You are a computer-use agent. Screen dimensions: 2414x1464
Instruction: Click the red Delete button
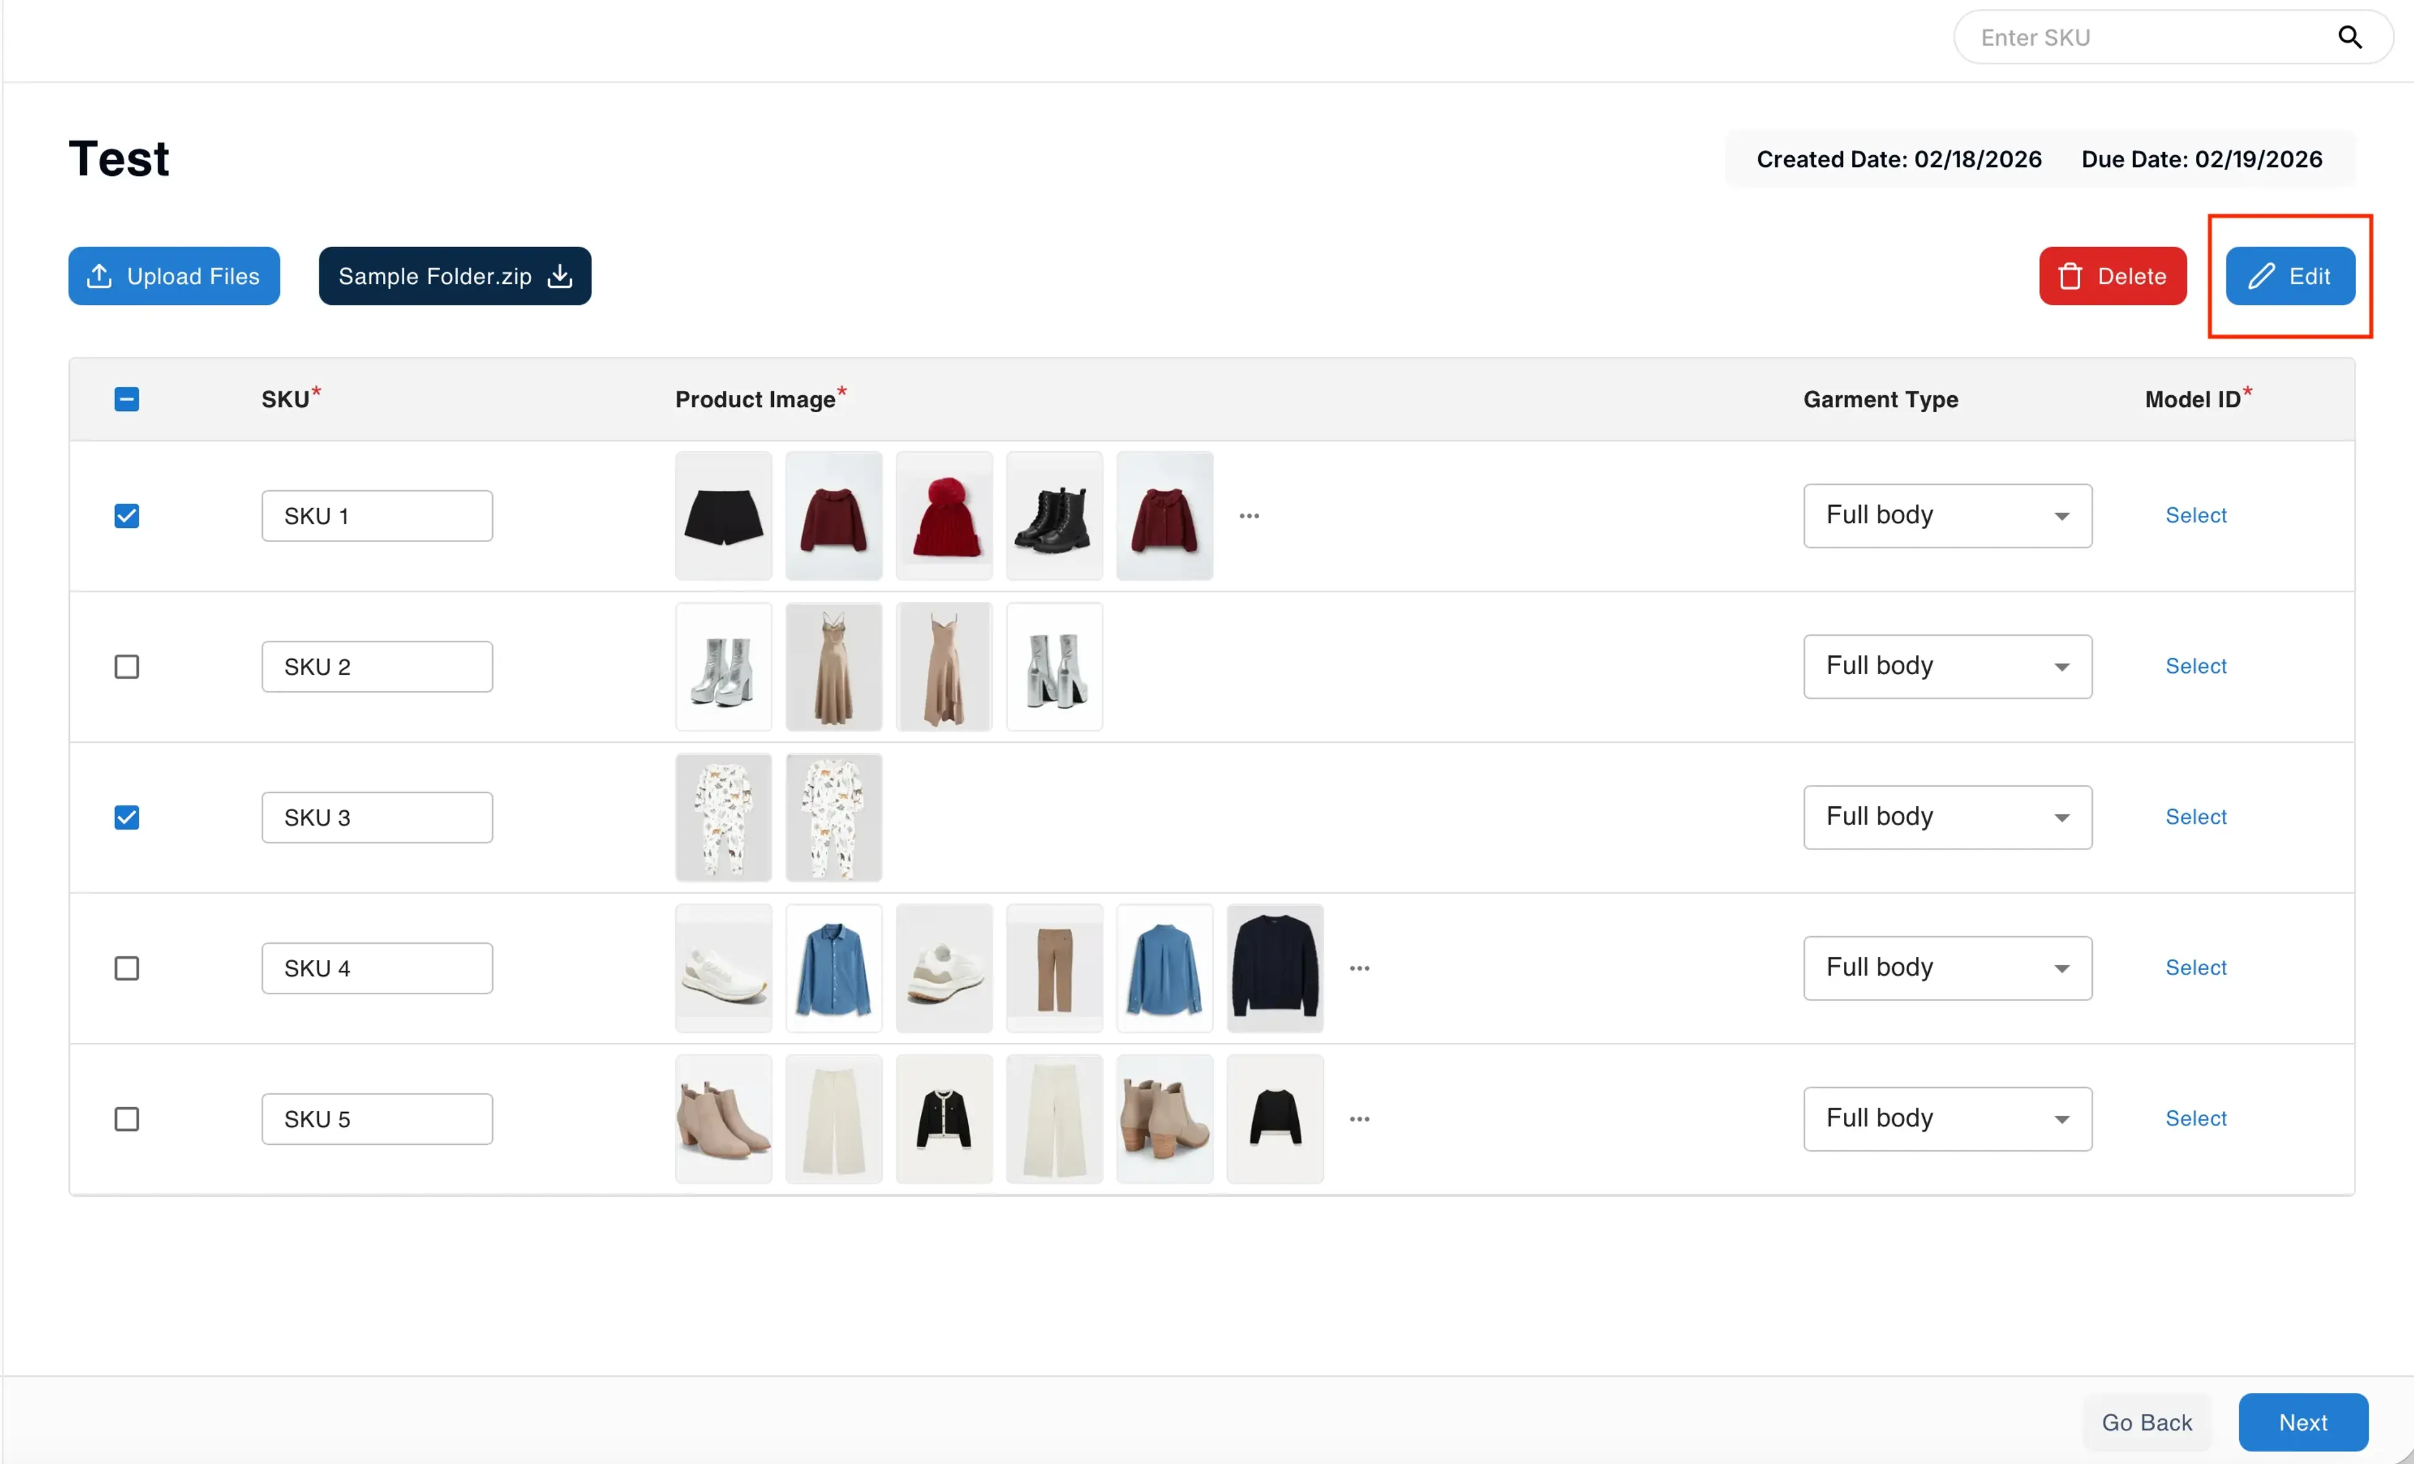(x=2112, y=276)
